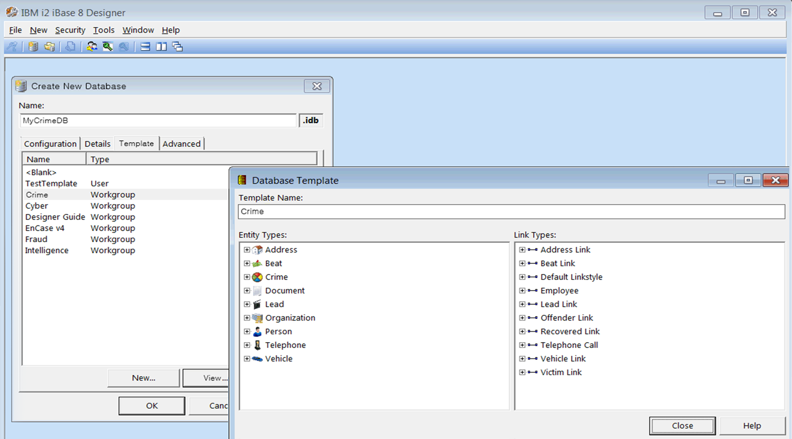Screen dimensions: 792x439
Task: Click the users with key security icon
Action: 92,47
